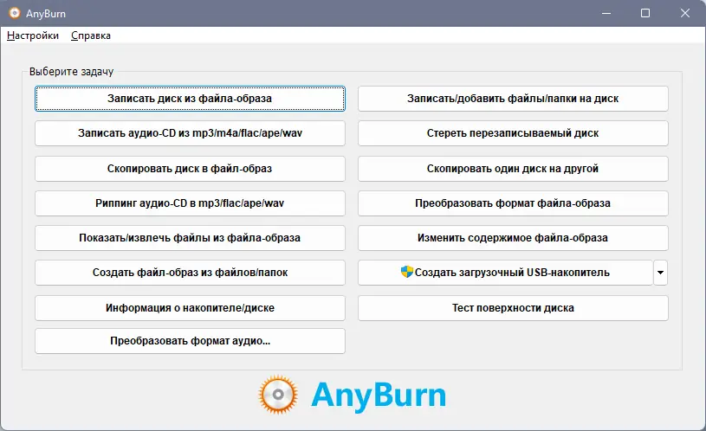Launch Создать загрузочный USB-накопитель
Viewport: 706px width, 431px height.
[x=505, y=273]
